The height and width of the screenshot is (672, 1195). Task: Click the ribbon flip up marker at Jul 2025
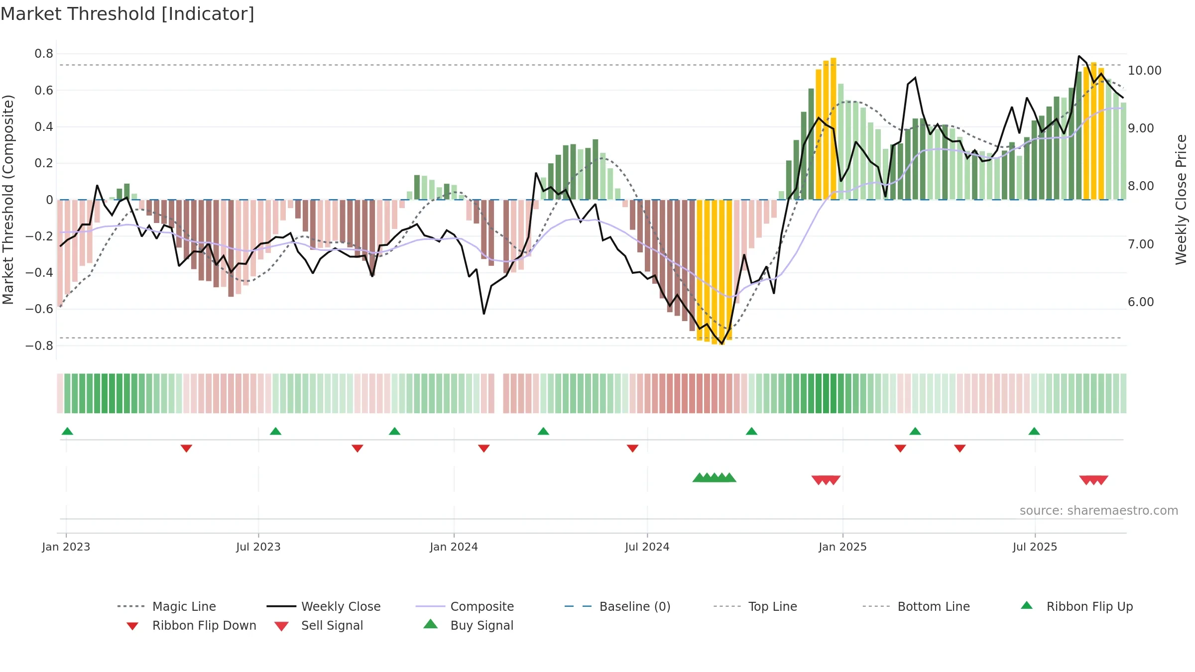(1034, 431)
